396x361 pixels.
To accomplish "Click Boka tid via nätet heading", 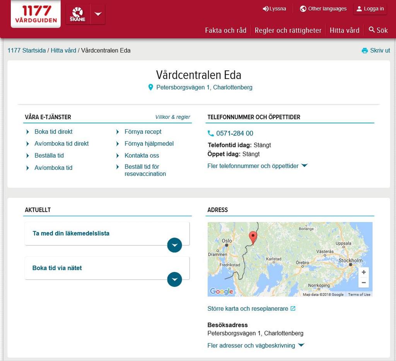I will [x=57, y=268].
